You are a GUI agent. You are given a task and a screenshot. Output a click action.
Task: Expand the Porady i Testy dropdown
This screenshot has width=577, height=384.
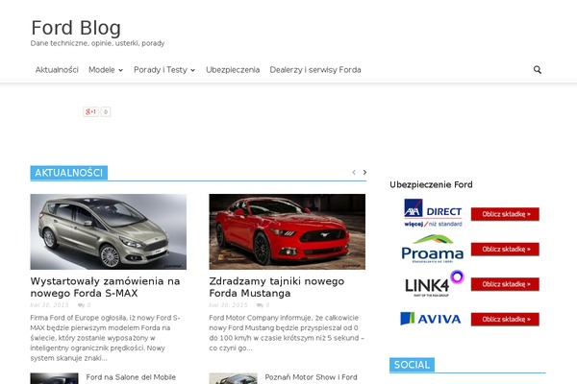point(164,70)
